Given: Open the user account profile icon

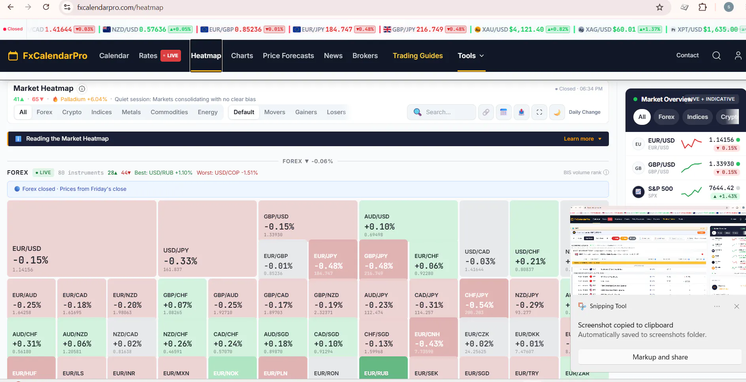Looking at the screenshot, I should click(738, 56).
